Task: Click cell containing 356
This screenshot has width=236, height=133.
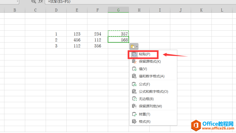Action: [98, 46]
